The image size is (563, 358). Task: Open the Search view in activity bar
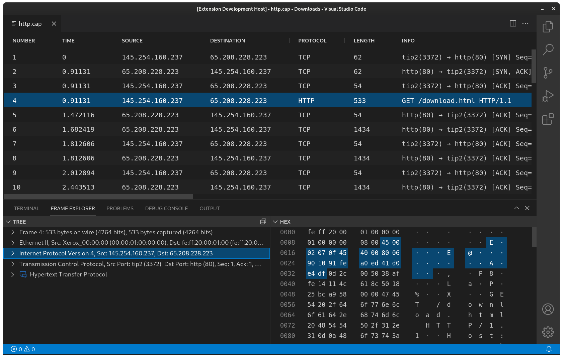[x=548, y=49]
